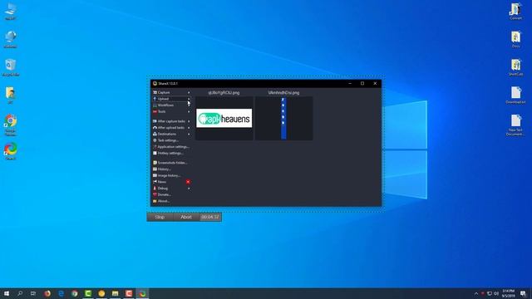Open Application settings via wrench icon

point(155,146)
